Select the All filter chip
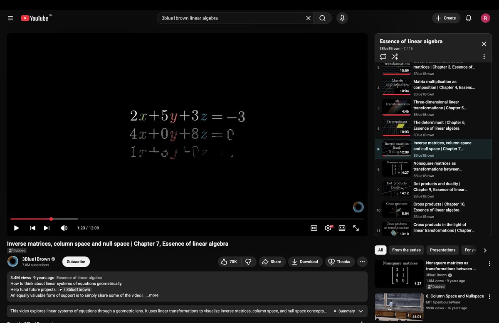This screenshot has height=323, width=499. tap(380, 250)
